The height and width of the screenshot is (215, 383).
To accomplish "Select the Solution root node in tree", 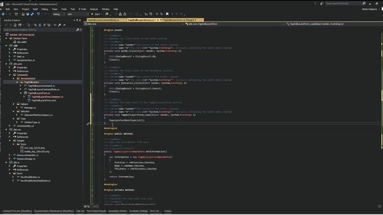I will point(22,35).
